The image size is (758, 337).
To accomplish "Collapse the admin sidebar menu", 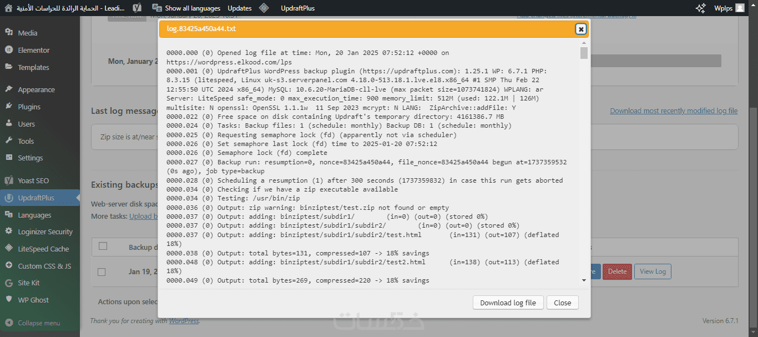I will coord(8,323).
